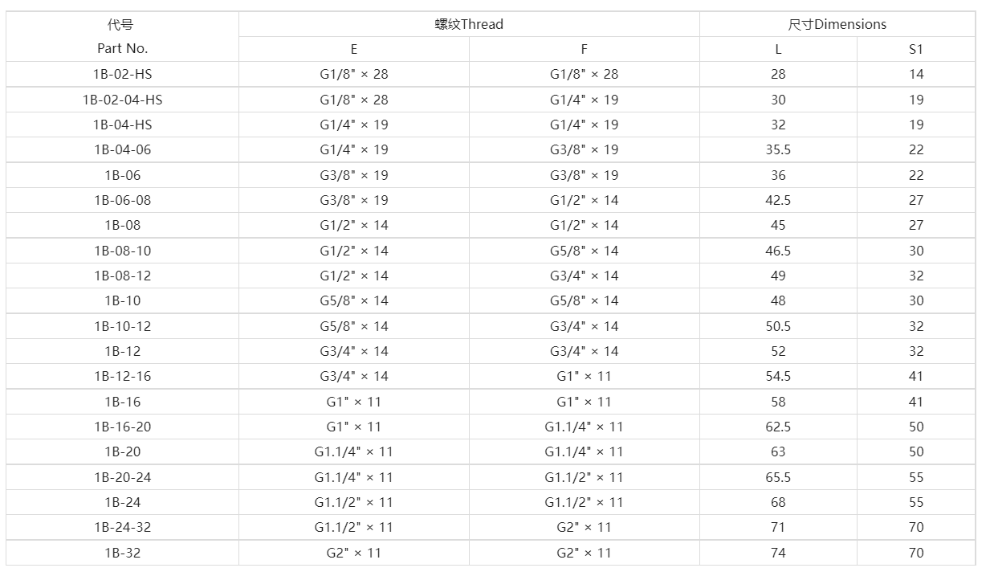Screen dimensions: 990x576
Task: Click part number 1B-12-16
Action: [122, 376]
